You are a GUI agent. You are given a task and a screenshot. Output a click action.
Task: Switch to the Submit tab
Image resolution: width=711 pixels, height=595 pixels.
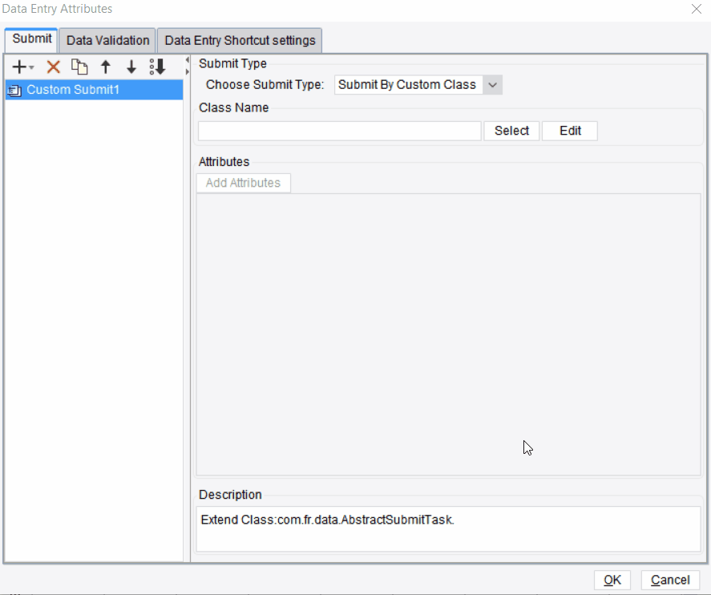32,39
